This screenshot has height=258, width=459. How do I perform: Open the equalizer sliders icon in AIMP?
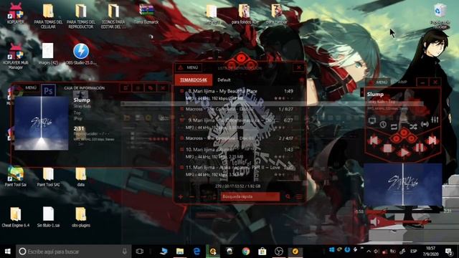[435, 120]
